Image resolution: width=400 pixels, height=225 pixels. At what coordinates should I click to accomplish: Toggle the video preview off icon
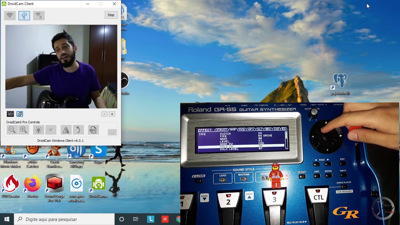tap(10, 114)
